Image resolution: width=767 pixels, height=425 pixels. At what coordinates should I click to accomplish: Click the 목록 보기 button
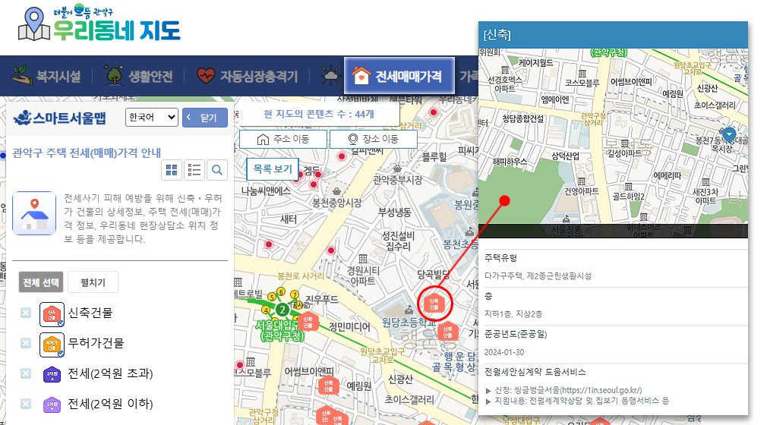point(273,169)
